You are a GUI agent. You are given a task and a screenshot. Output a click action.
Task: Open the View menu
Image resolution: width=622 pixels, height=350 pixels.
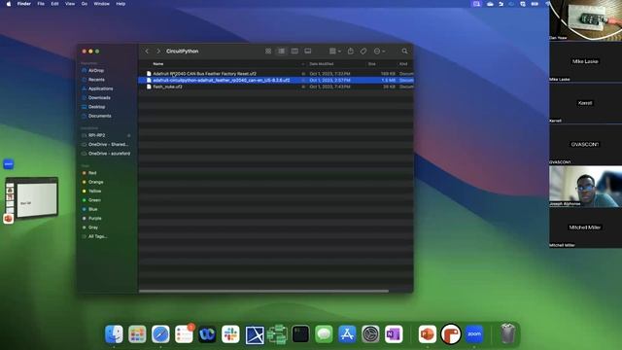tap(70, 4)
